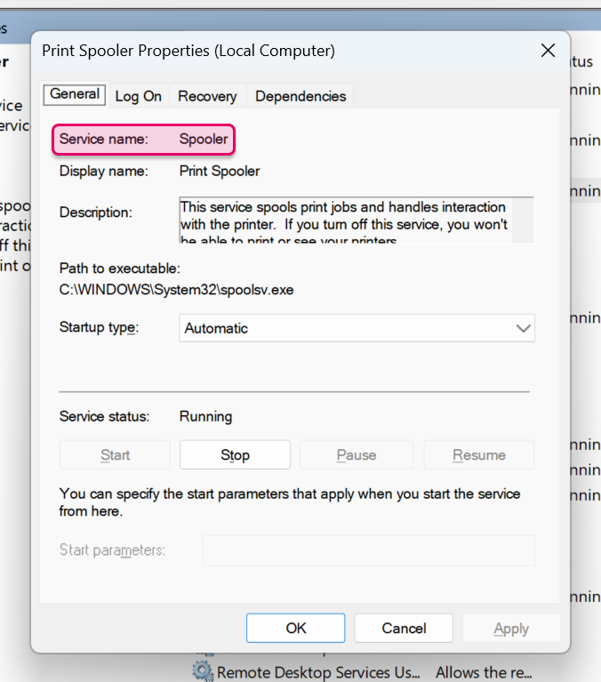Viewport: 601px width, 682px height.
Task: Click the Startup type label
Action: (99, 327)
